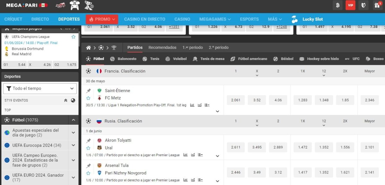This screenshot has width=385, height=185.
Task: Open +1248 more markets link
Action: click(281, 27)
